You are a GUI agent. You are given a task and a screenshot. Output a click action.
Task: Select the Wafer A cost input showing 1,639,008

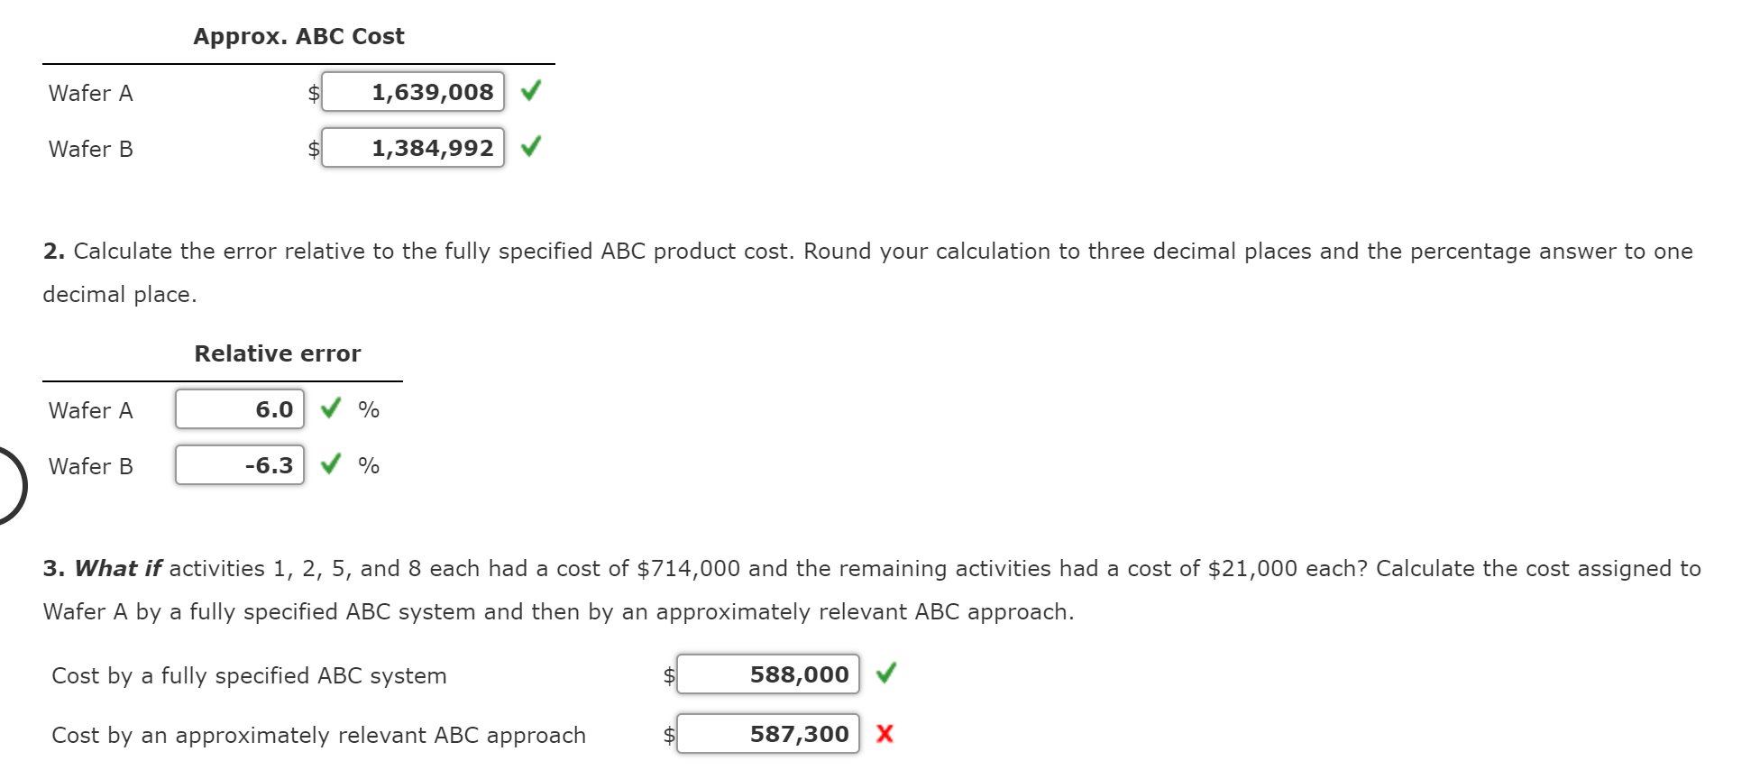tap(413, 91)
